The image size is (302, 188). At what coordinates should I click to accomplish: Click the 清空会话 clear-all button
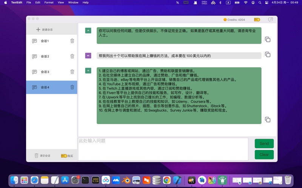pos(42,156)
